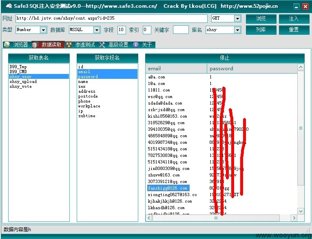
Task: Click the radiation icon on 渗透测试 tab
Action: point(69,45)
